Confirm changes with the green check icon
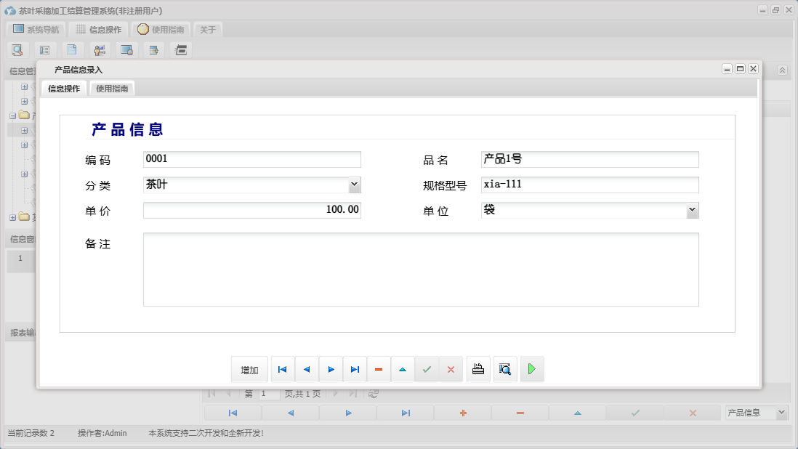The height and width of the screenshot is (449, 798). click(427, 369)
